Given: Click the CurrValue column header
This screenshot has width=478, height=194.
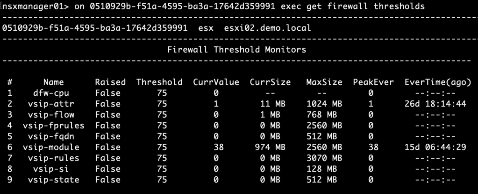Looking at the screenshot, I should pyautogui.click(x=216, y=82).
